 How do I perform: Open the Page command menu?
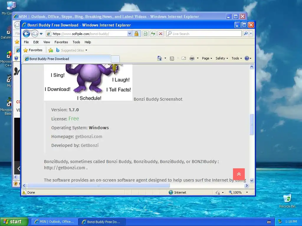tap(207, 58)
